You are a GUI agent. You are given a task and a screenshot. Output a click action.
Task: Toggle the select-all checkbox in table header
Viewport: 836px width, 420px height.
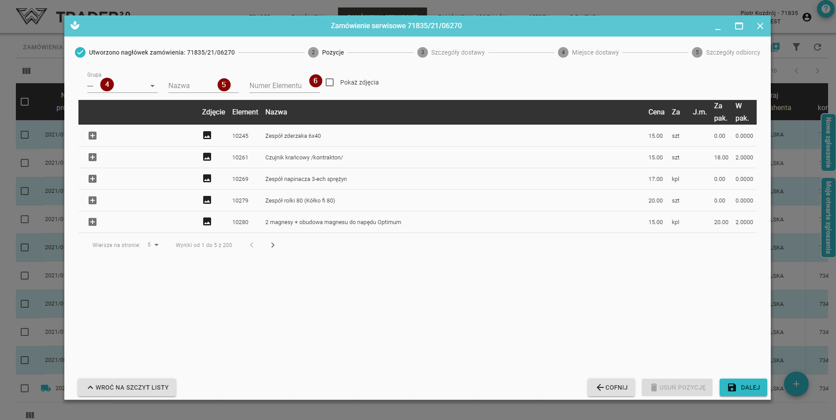coord(25,102)
